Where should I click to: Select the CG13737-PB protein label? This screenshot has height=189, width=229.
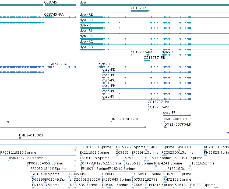(x=158, y=107)
